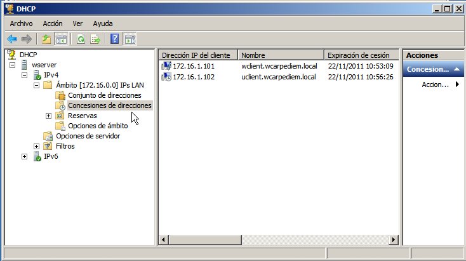Click the Export List toolbar icon
This screenshot has height=261, width=466.
pos(95,39)
